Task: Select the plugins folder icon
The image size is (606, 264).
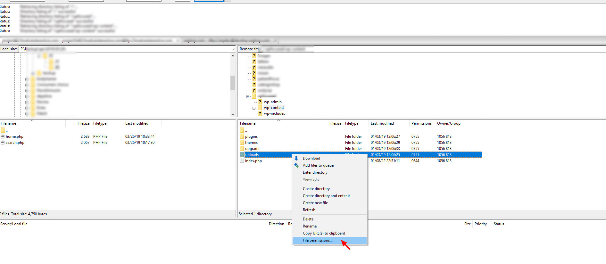Action: pyautogui.click(x=242, y=136)
